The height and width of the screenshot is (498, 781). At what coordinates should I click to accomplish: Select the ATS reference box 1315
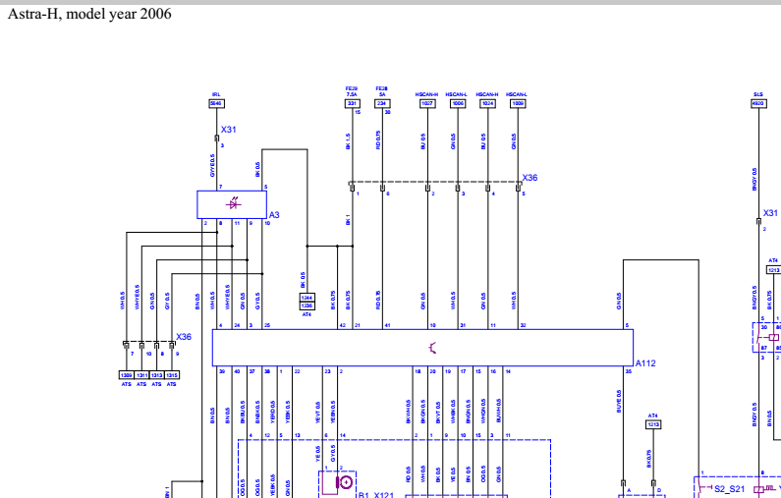[x=171, y=375]
